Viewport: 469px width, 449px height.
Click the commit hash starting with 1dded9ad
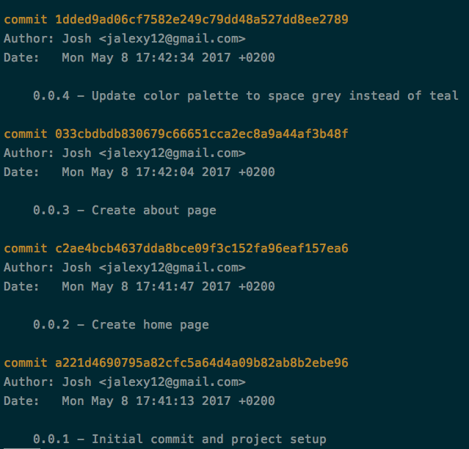pyautogui.click(x=202, y=19)
